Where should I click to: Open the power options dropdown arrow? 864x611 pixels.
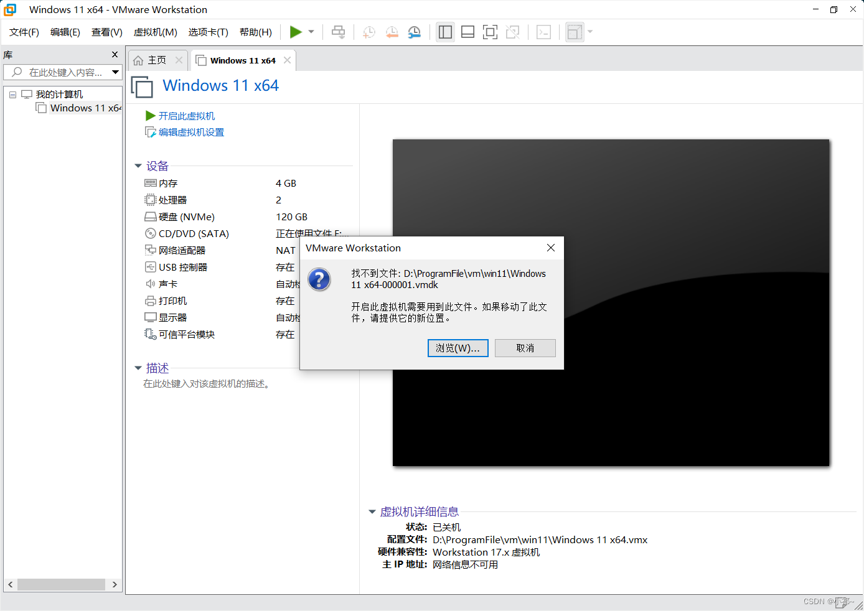pos(311,32)
